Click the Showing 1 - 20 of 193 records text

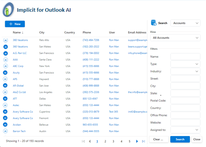click(x=25, y=141)
